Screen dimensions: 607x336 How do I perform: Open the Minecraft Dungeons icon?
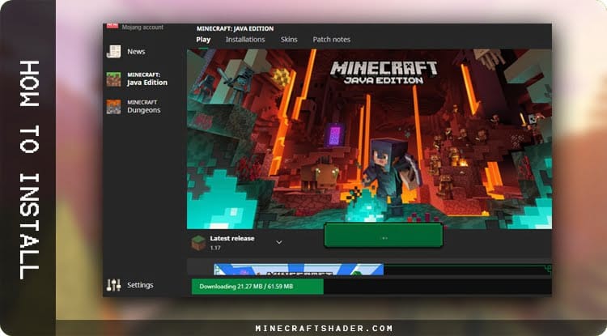pyautogui.click(x=114, y=106)
